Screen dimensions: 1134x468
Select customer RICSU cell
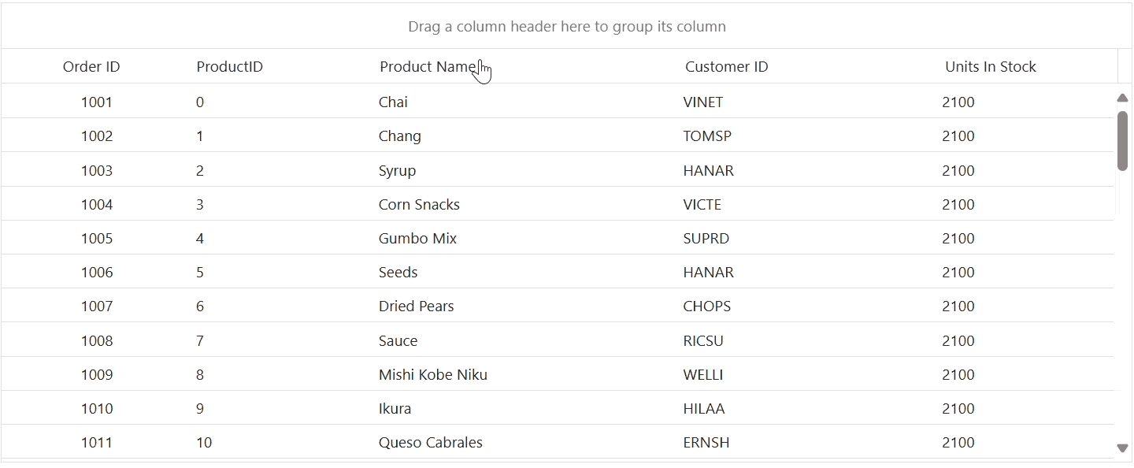point(703,341)
